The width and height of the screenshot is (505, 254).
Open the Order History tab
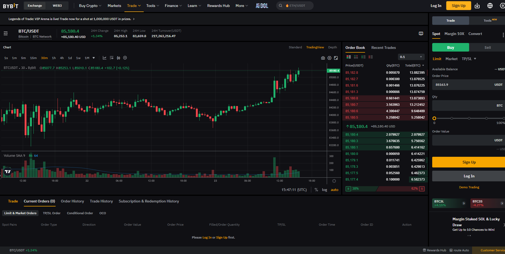coord(72,201)
